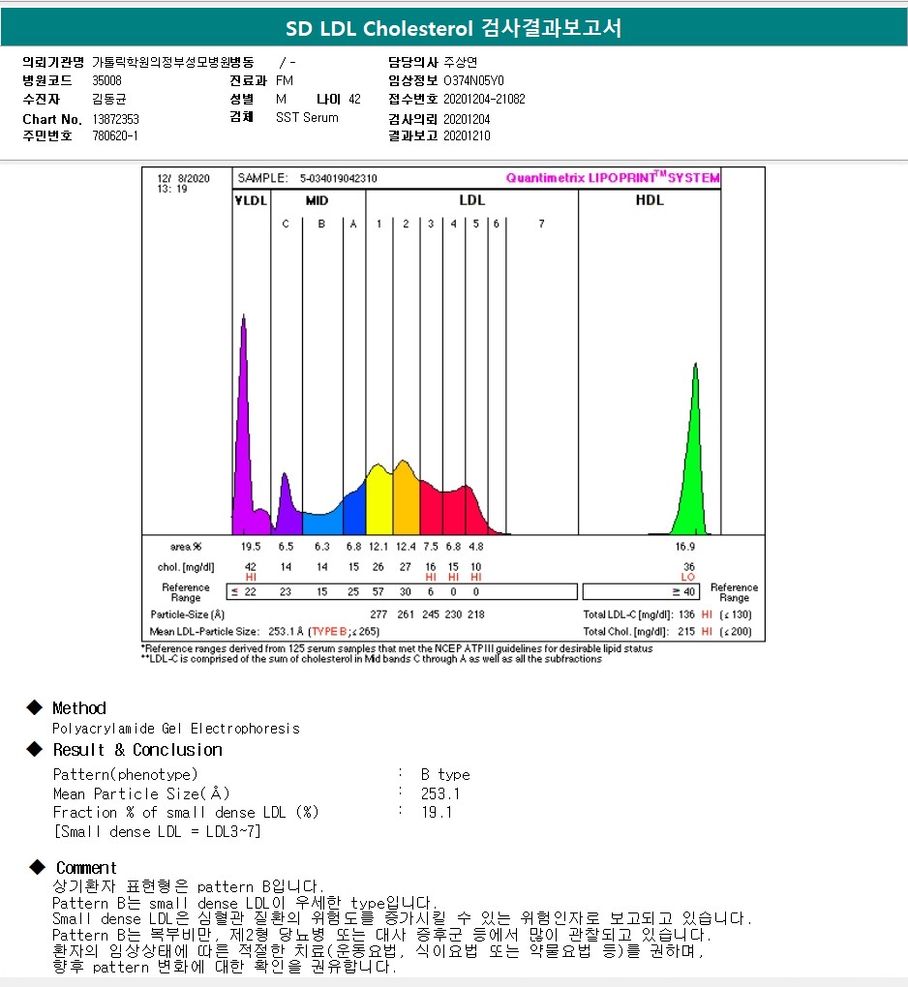
Task: Click the diamond bullet beside Result & Conclusion
Action: click(x=35, y=750)
